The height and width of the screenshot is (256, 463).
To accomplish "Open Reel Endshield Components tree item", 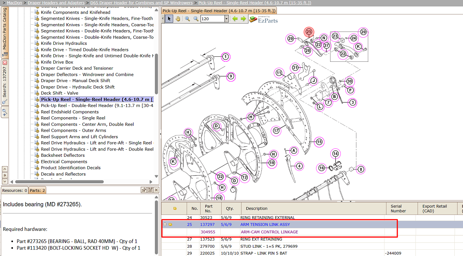I will pos(70,112).
